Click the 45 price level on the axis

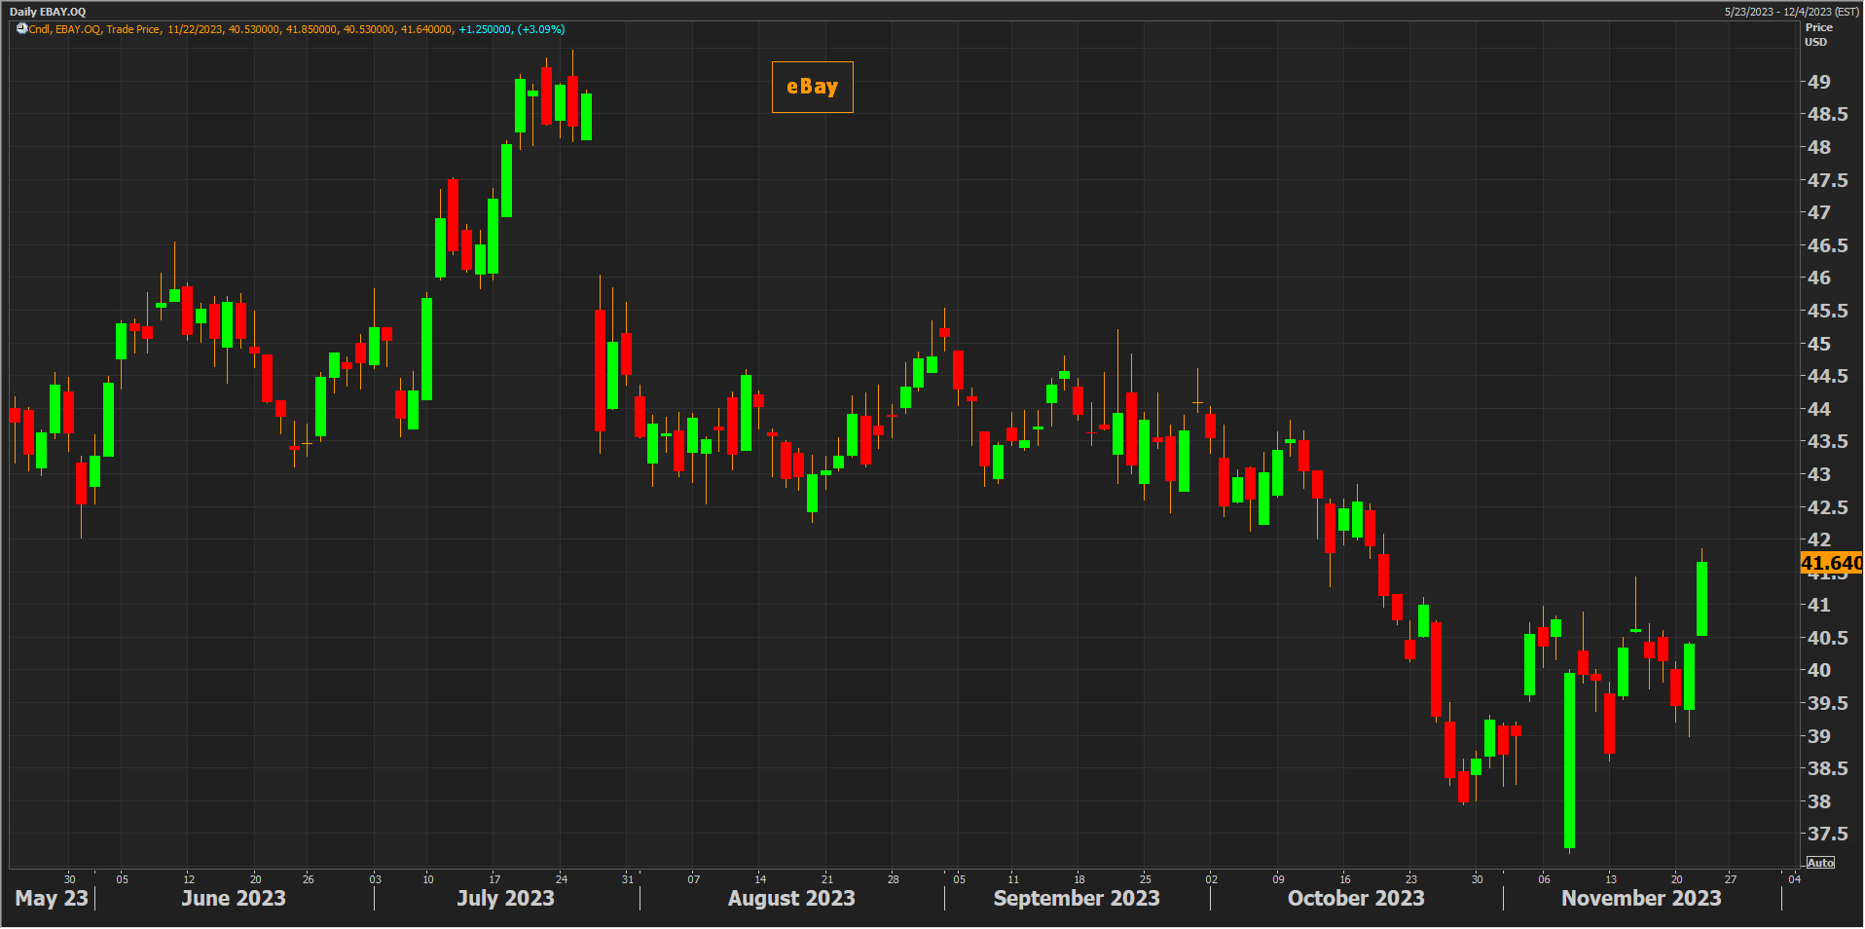(1818, 344)
